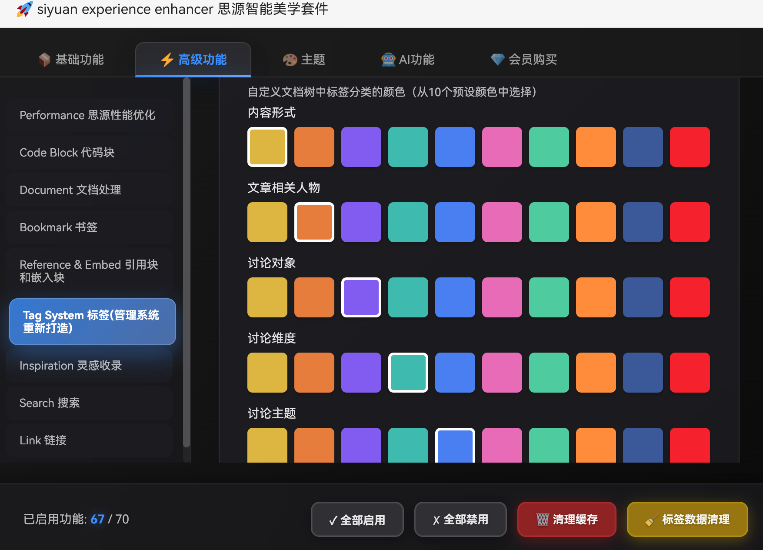Open the AI功能 tab

[x=407, y=60]
